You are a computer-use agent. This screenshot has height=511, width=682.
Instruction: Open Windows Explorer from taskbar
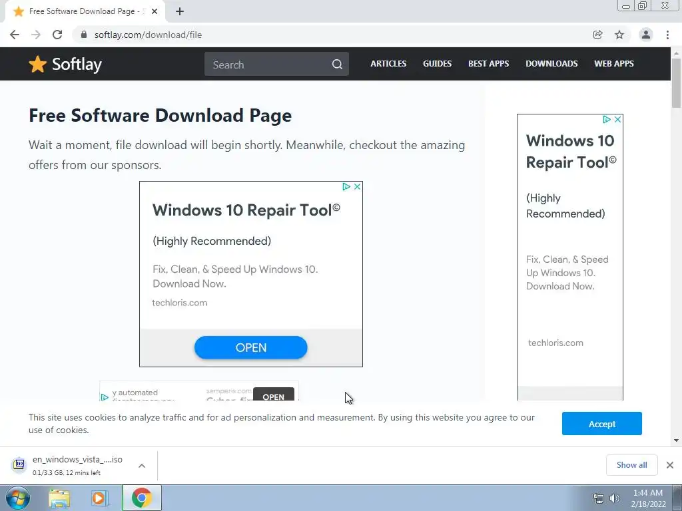click(x=59, y=498)
